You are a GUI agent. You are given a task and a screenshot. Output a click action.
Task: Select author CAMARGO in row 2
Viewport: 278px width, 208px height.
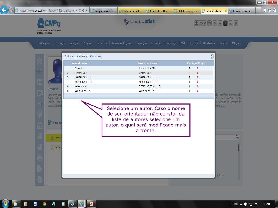pos(81,73)
